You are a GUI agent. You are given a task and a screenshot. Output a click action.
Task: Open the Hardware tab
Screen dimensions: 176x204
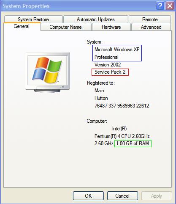tap(111, 27)
